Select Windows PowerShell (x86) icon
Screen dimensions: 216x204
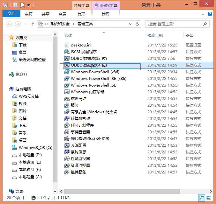[x=67, y=72]
